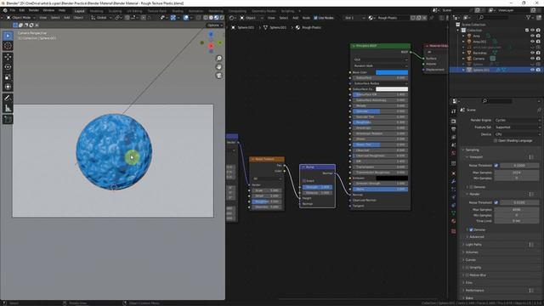Toggle Render Noise Threshold checkbox
The height and width of the screenshot is (306, 544).
tap(496, 202)
